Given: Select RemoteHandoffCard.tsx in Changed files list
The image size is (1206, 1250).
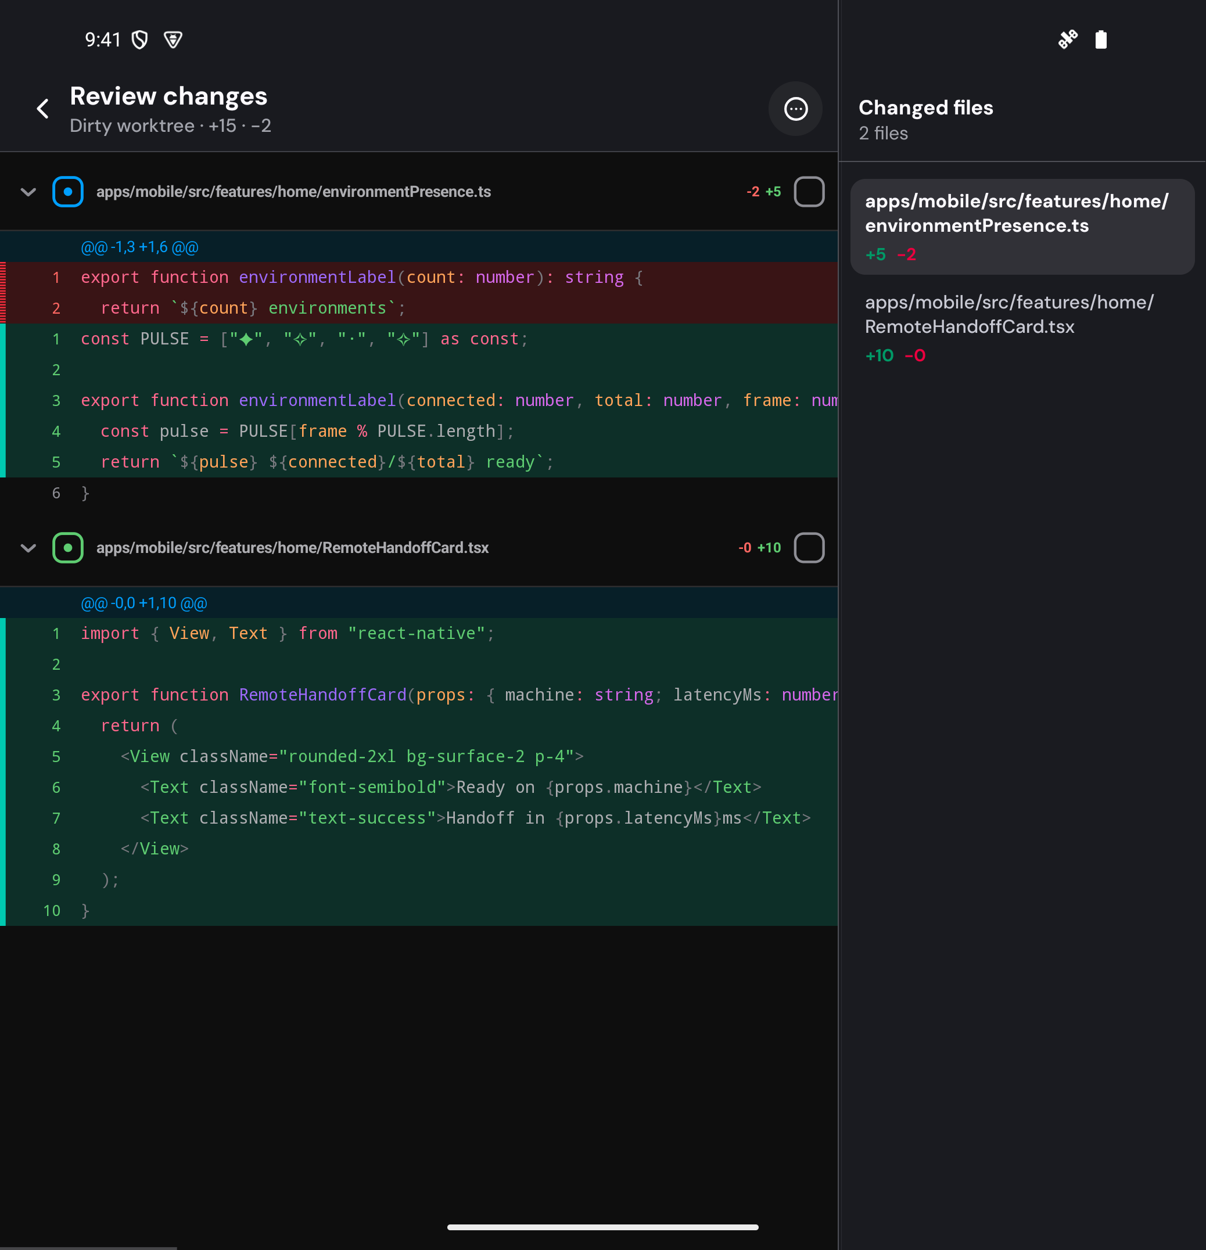Looking at the screenshot, I should click(x=1022, y=328).
